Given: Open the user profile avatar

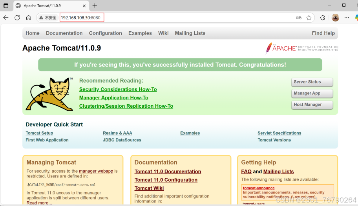Looking at the screenshot, I should coord(335,18).
